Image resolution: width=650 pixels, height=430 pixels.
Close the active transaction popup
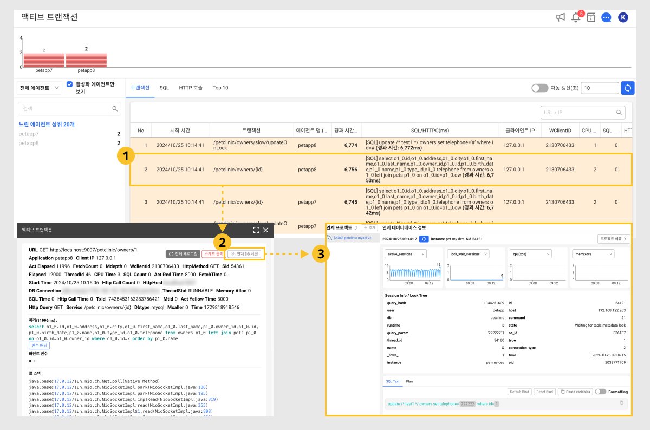(x=266, y=230)
